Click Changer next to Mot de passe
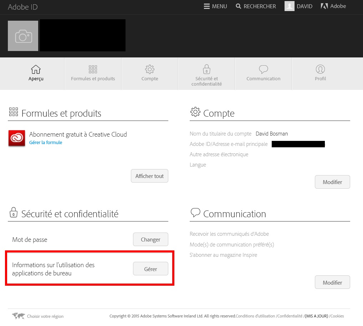Viewport: 363px width, 326px height. (x=150, y=239)
